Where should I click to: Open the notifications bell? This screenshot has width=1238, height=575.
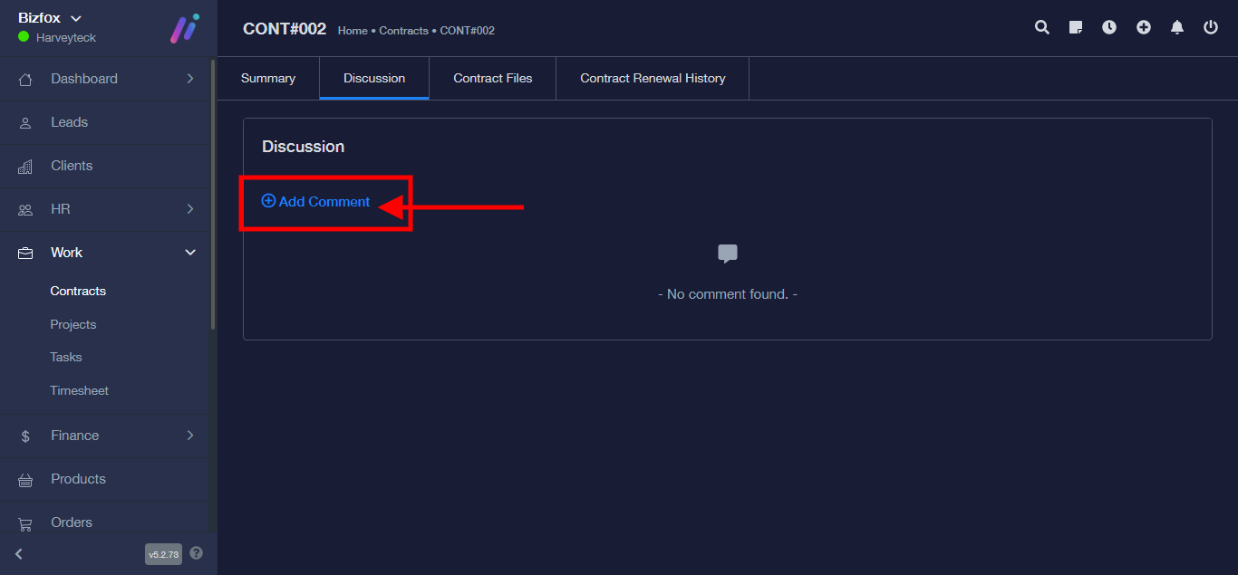pos(1177,27)
